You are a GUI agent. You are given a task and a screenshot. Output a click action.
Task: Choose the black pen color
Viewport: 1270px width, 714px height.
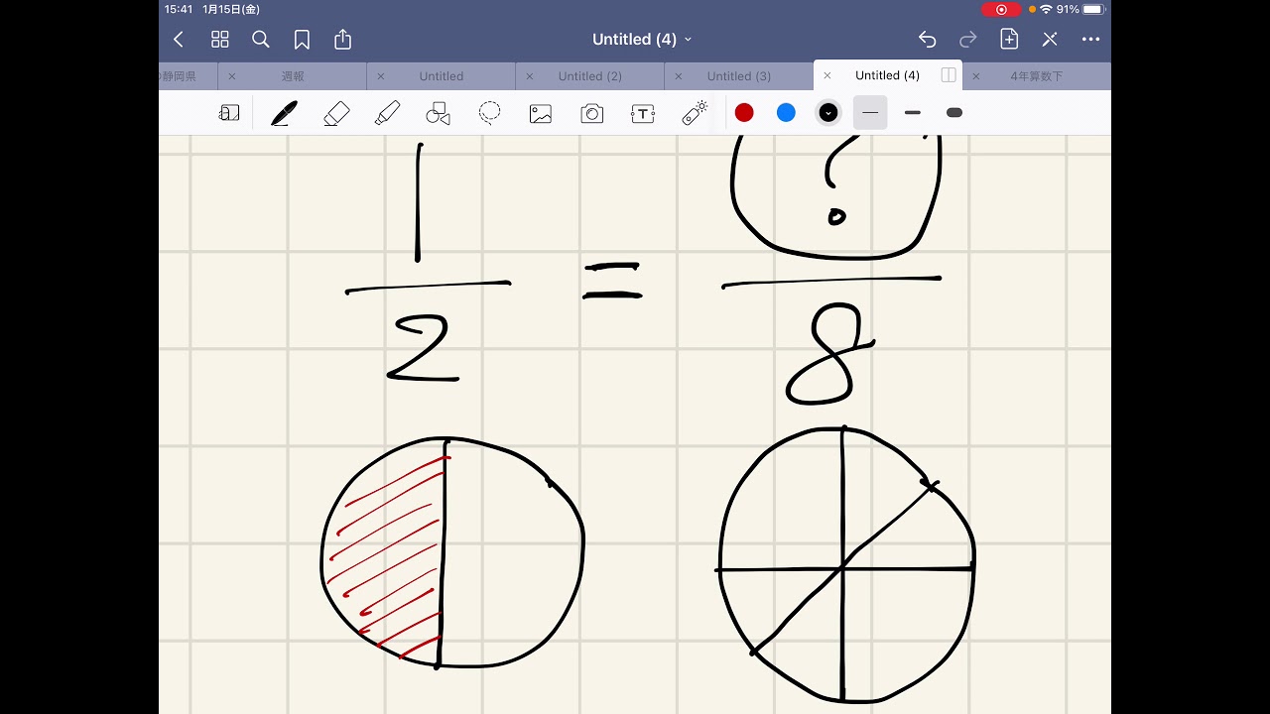pyautogui.click(x=828, y=113)
